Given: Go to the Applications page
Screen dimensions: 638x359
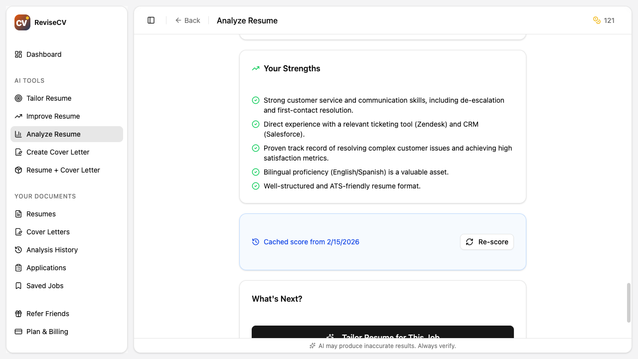Looking at the screenshot, I should point(46,268).
